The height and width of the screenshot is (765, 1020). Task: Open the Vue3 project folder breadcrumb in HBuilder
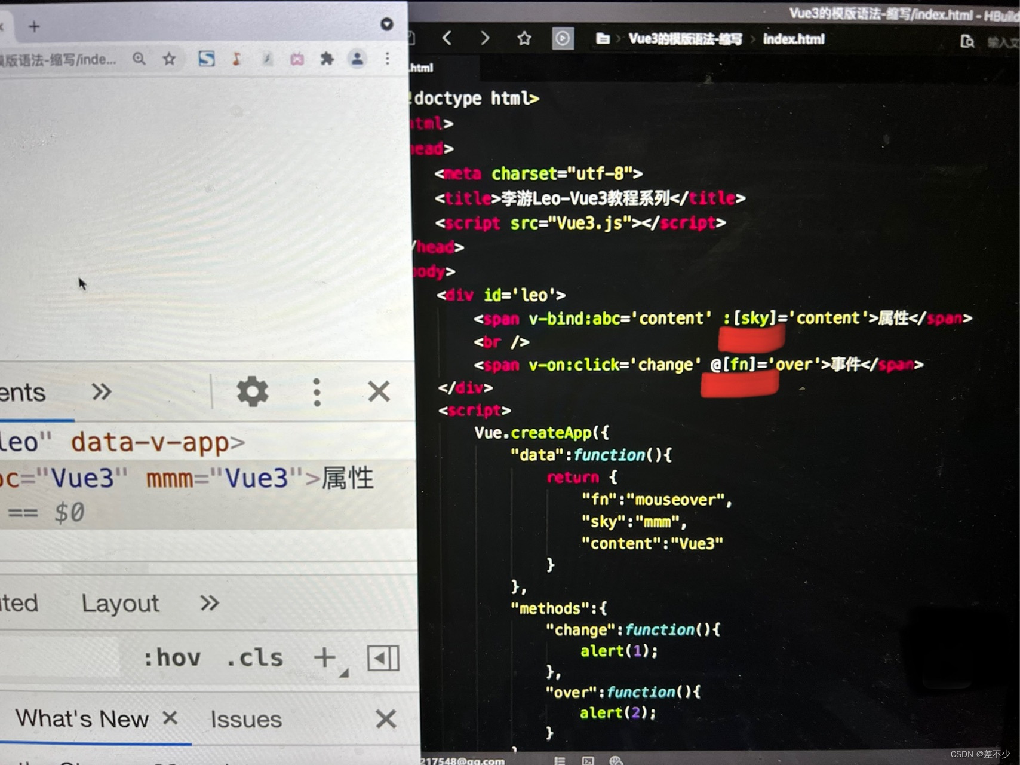click(x=685, y=39)
